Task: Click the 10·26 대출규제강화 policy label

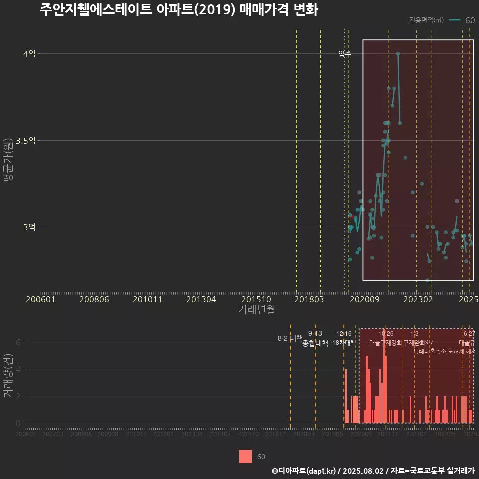Action: click(x=386, y=338)
